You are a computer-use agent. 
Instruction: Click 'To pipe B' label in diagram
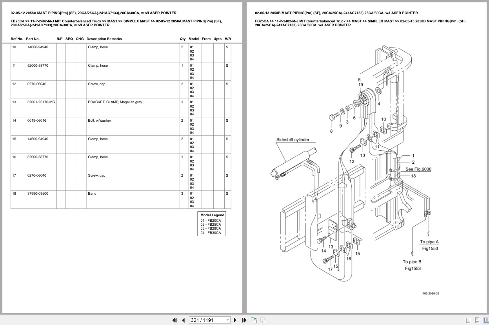click(x=412, y=262)
